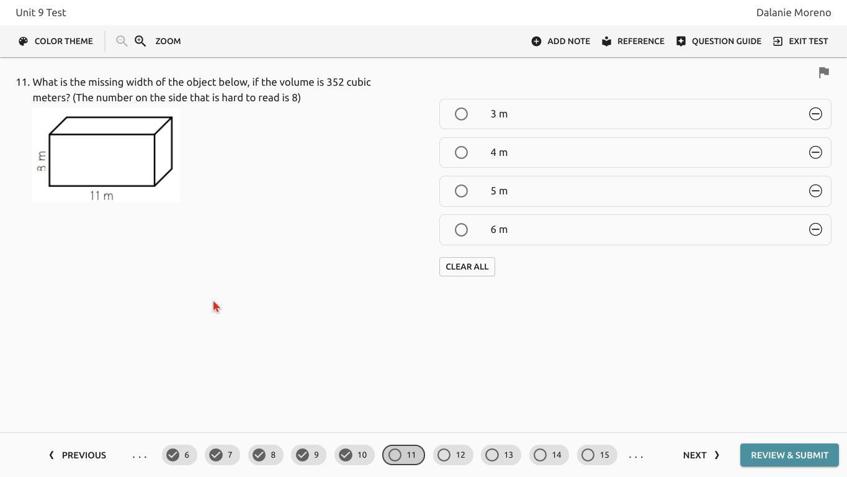Go to the Previous question
Image resolution: width=847 pixels, height=477 pixels.
tap(78, 455)
